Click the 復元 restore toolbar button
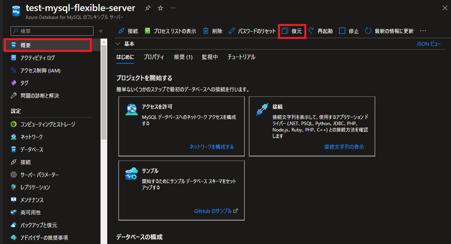The width and height of the screenshot is (451, 244). tap(292, 31)
